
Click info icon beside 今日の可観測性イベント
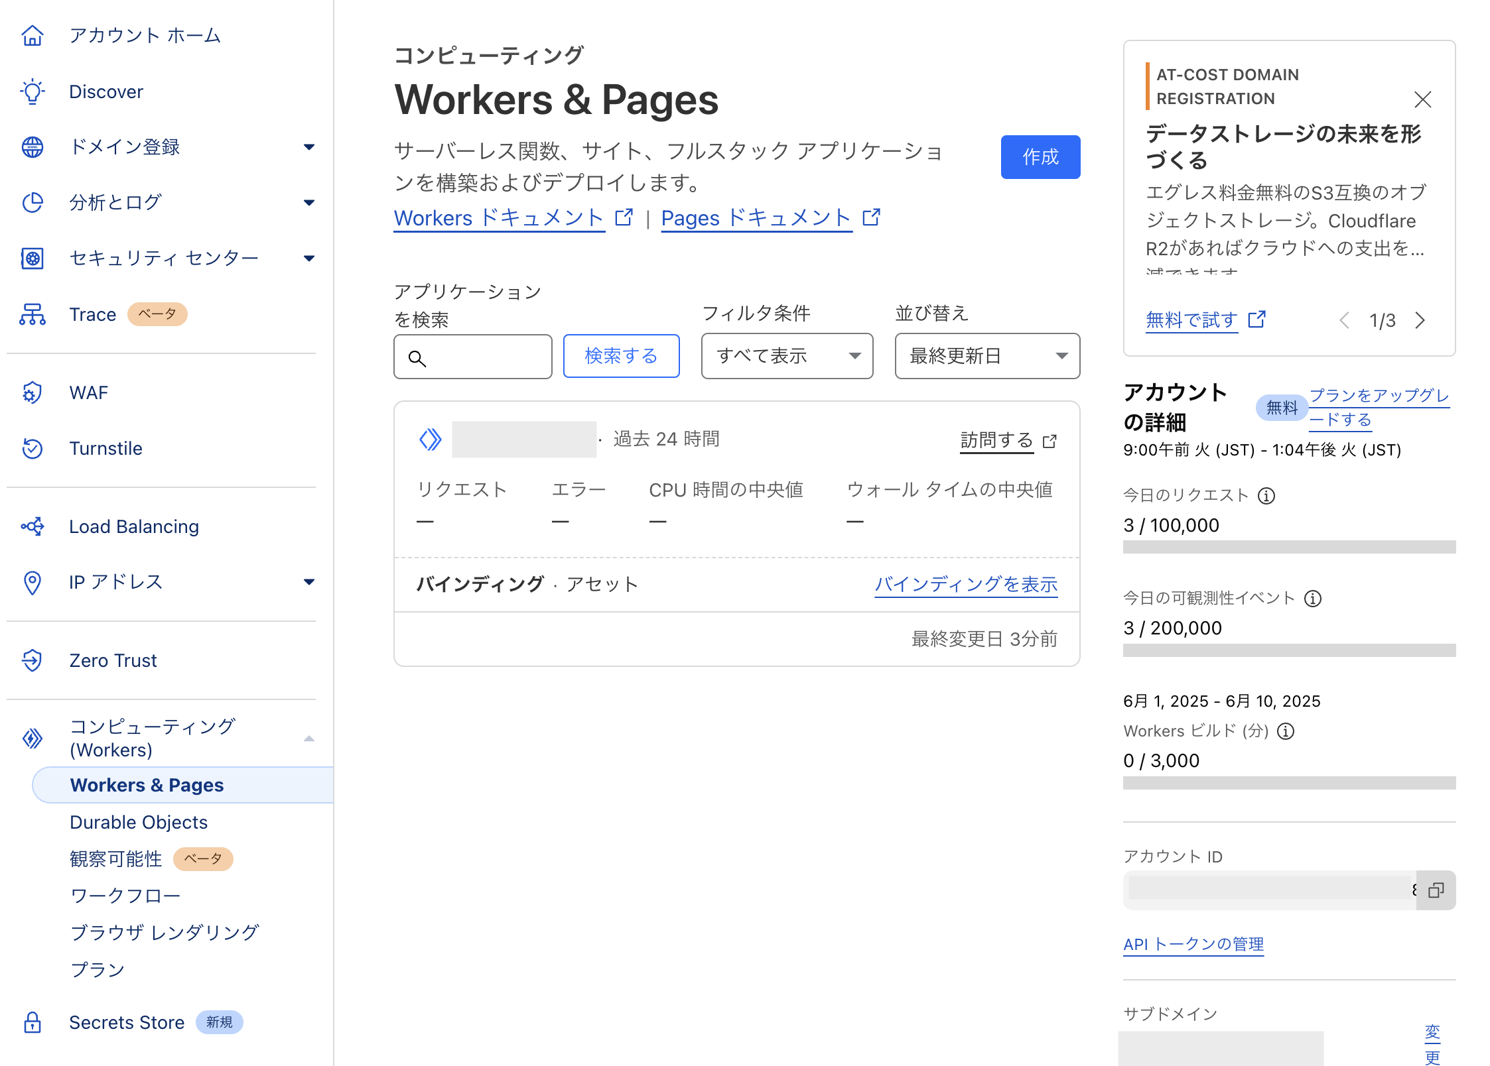[1312, 599]
